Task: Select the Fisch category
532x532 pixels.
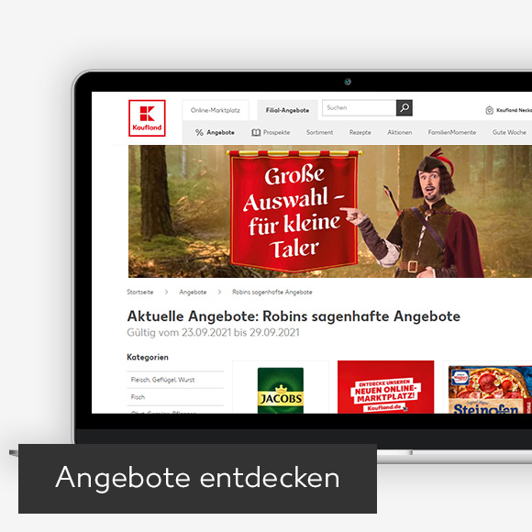Action: coord(175,397)
